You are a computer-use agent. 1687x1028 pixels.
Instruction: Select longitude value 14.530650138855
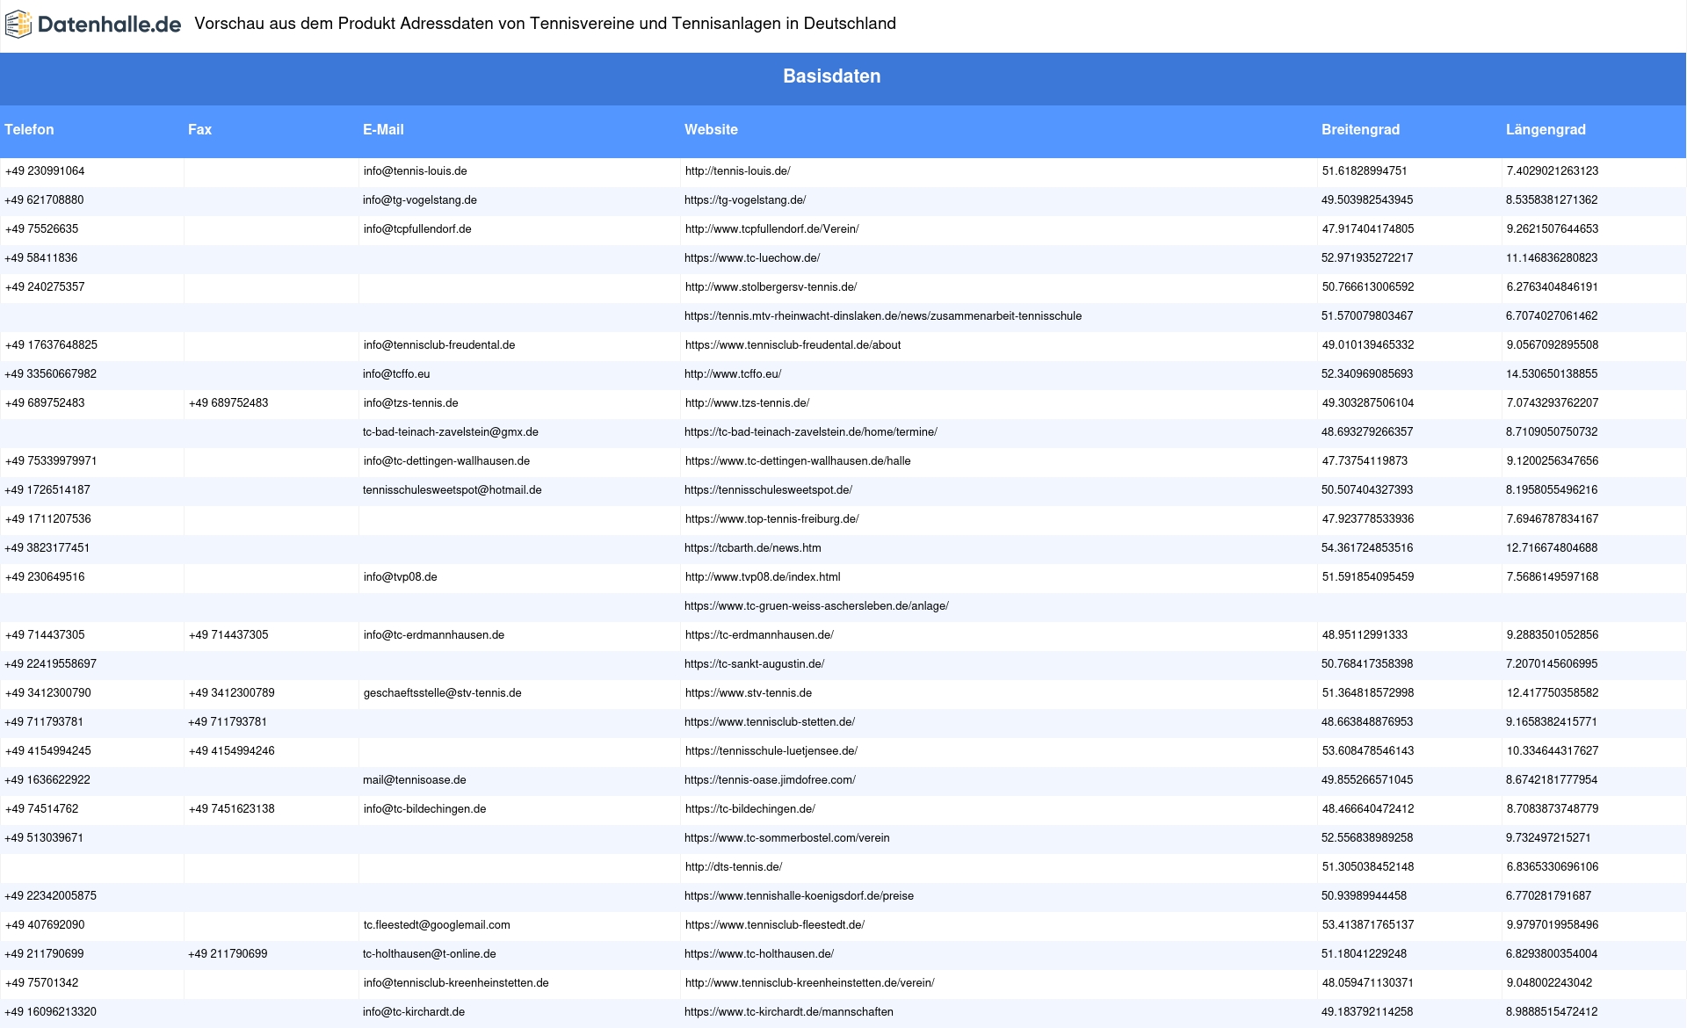1552,374
